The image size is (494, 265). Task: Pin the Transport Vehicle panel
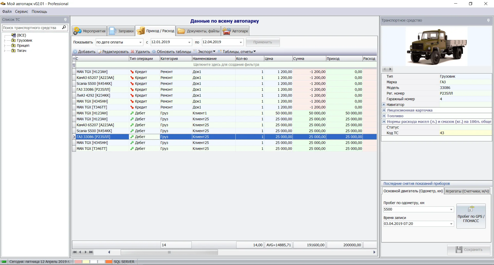pos(488,20)
